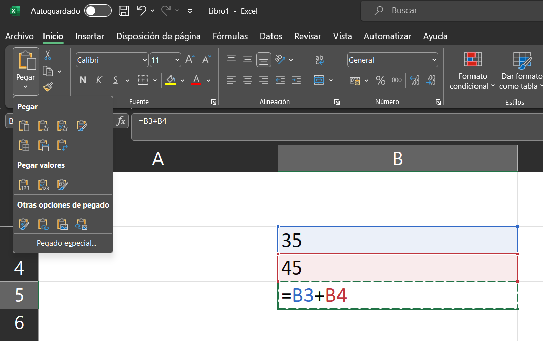
Task: Apply percent style
Action: (380, 80)
